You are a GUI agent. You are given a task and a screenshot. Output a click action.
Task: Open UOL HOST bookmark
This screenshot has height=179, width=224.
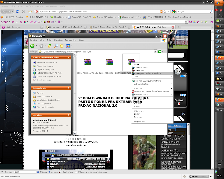click(x=12, y=17)
